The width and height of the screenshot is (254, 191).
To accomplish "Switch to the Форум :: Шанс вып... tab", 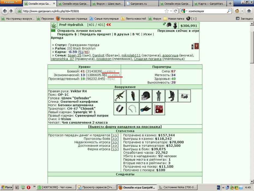I will (108, 4).
